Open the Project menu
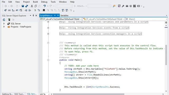This screenshot has height=95, width=169. [x=26, y=2]
